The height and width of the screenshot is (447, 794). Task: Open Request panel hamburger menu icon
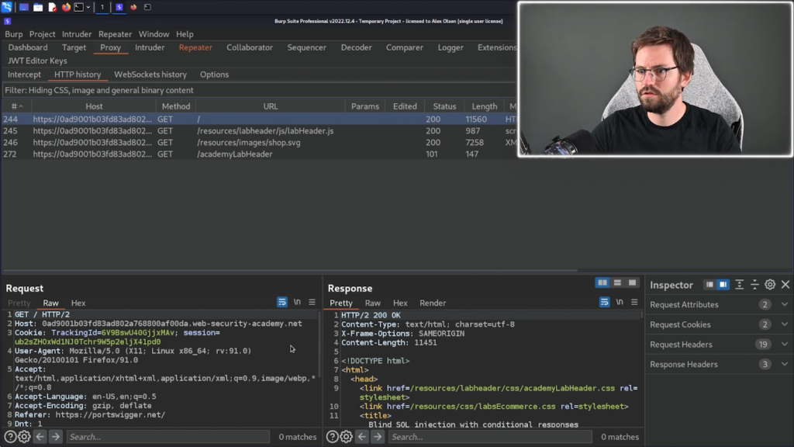click(x=312, y=303)
